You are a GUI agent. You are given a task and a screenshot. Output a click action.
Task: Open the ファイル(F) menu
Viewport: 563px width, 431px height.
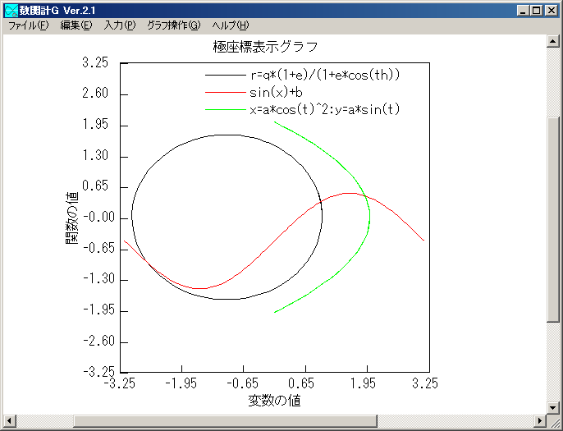pyautogui.click(x=29, y=25)
